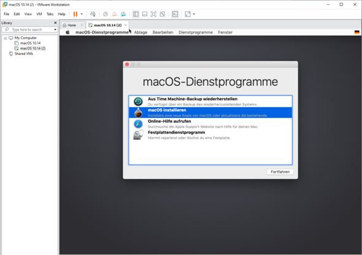Screen dimensions: 362x255
Task: Toggle the console view icon
Action: (x=175, y=14)
